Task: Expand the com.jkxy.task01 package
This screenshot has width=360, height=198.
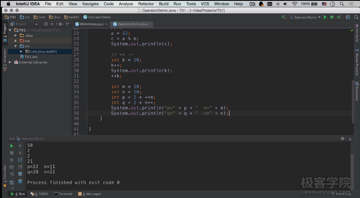Action: pyautogui.click(x=21, y=52)
